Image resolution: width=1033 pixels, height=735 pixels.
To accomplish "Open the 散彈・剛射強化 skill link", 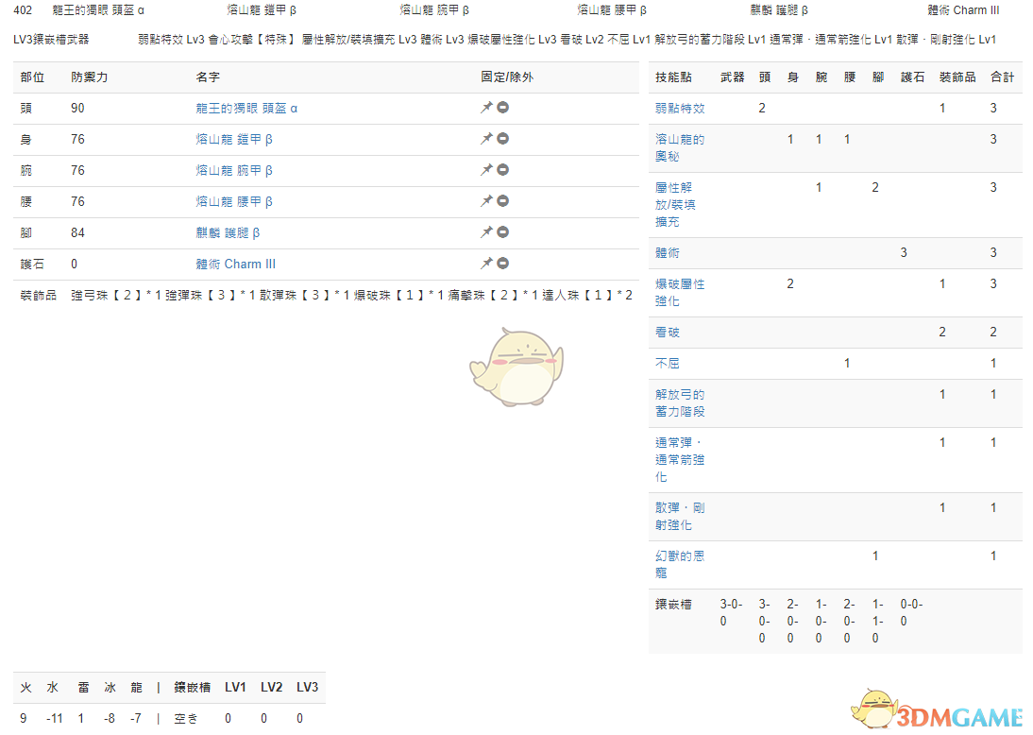I will (x=680, y=516).
